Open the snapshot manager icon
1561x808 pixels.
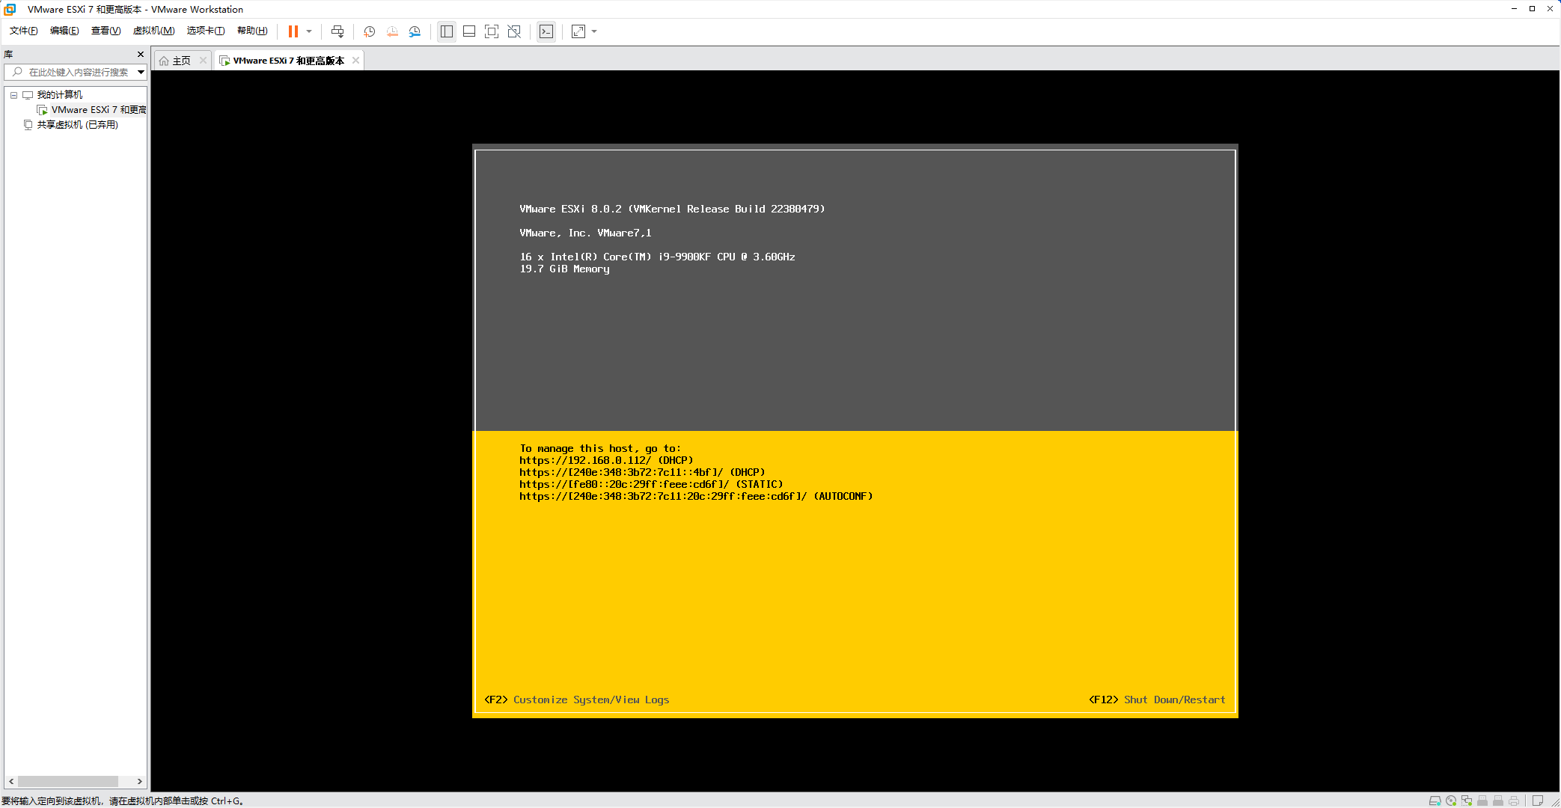click(415, 31)
